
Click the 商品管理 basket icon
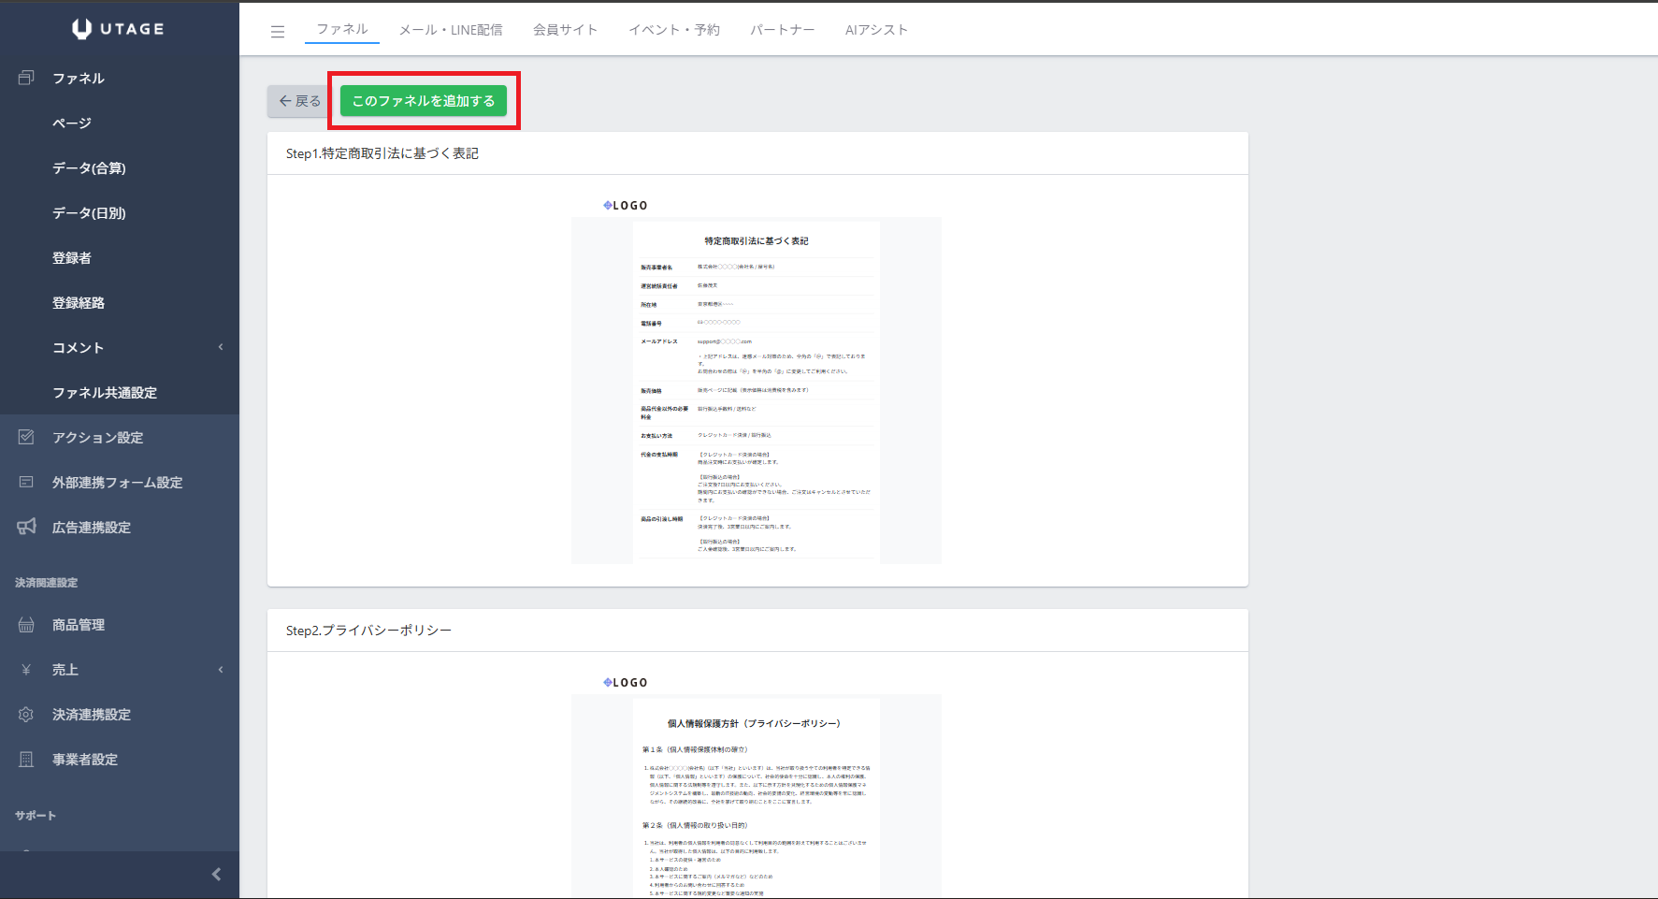26,624
